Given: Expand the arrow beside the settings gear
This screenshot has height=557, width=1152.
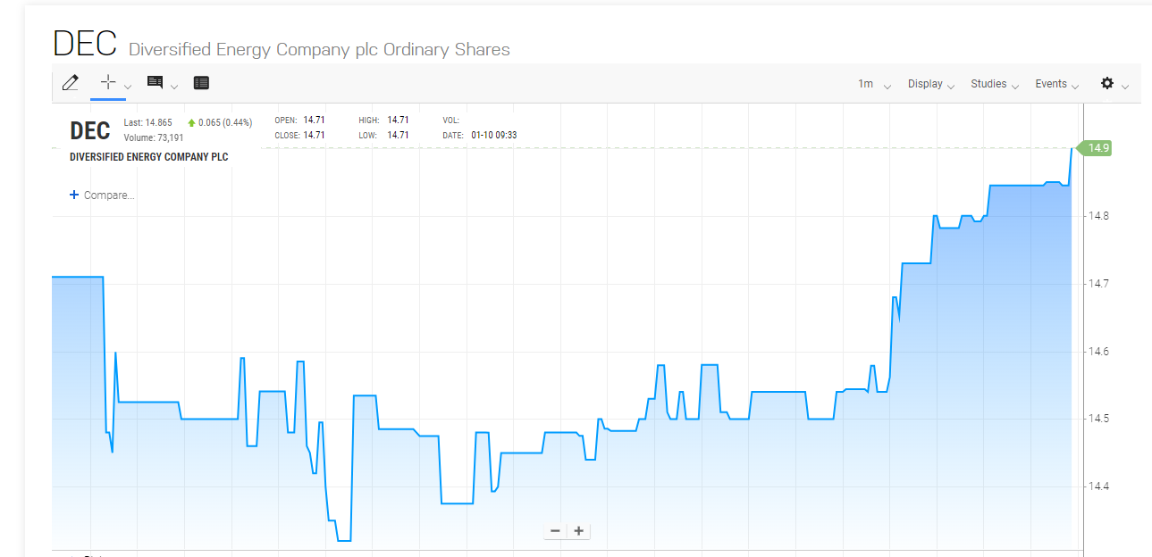Looking at the screenshot, I should (1124, 87).
